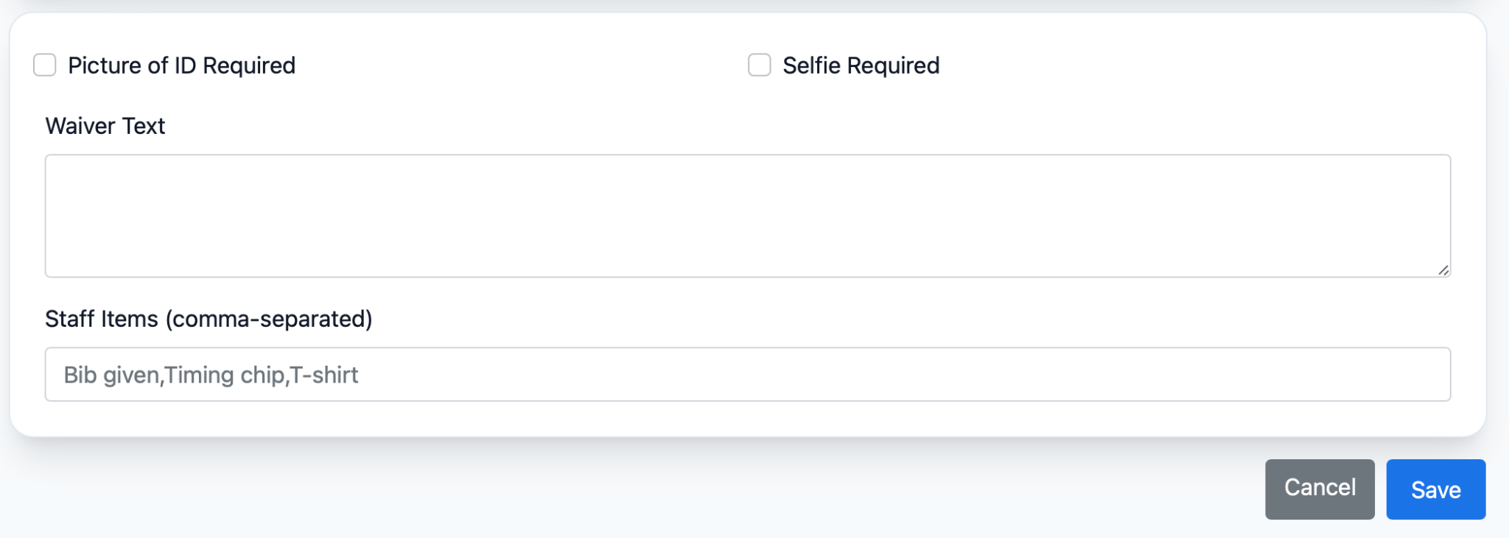This screenshot has height=538, width=1509.
Task: Click the 'Waiver Text' label
Action: tap(105, 126)
